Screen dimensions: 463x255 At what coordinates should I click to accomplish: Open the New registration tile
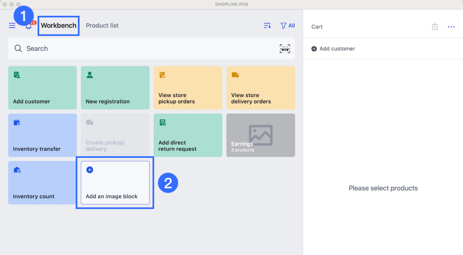tap(115, 88)
